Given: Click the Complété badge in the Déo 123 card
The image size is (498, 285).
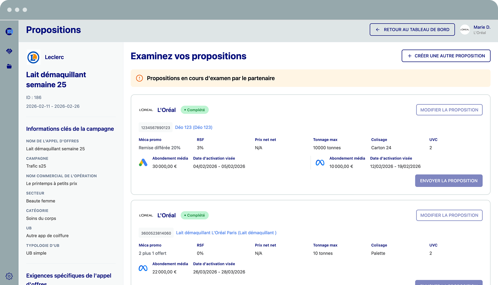Looking at the screenshot, I should pos(195,110).
